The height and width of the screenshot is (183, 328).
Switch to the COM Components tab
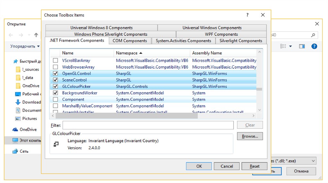[130, 41]
